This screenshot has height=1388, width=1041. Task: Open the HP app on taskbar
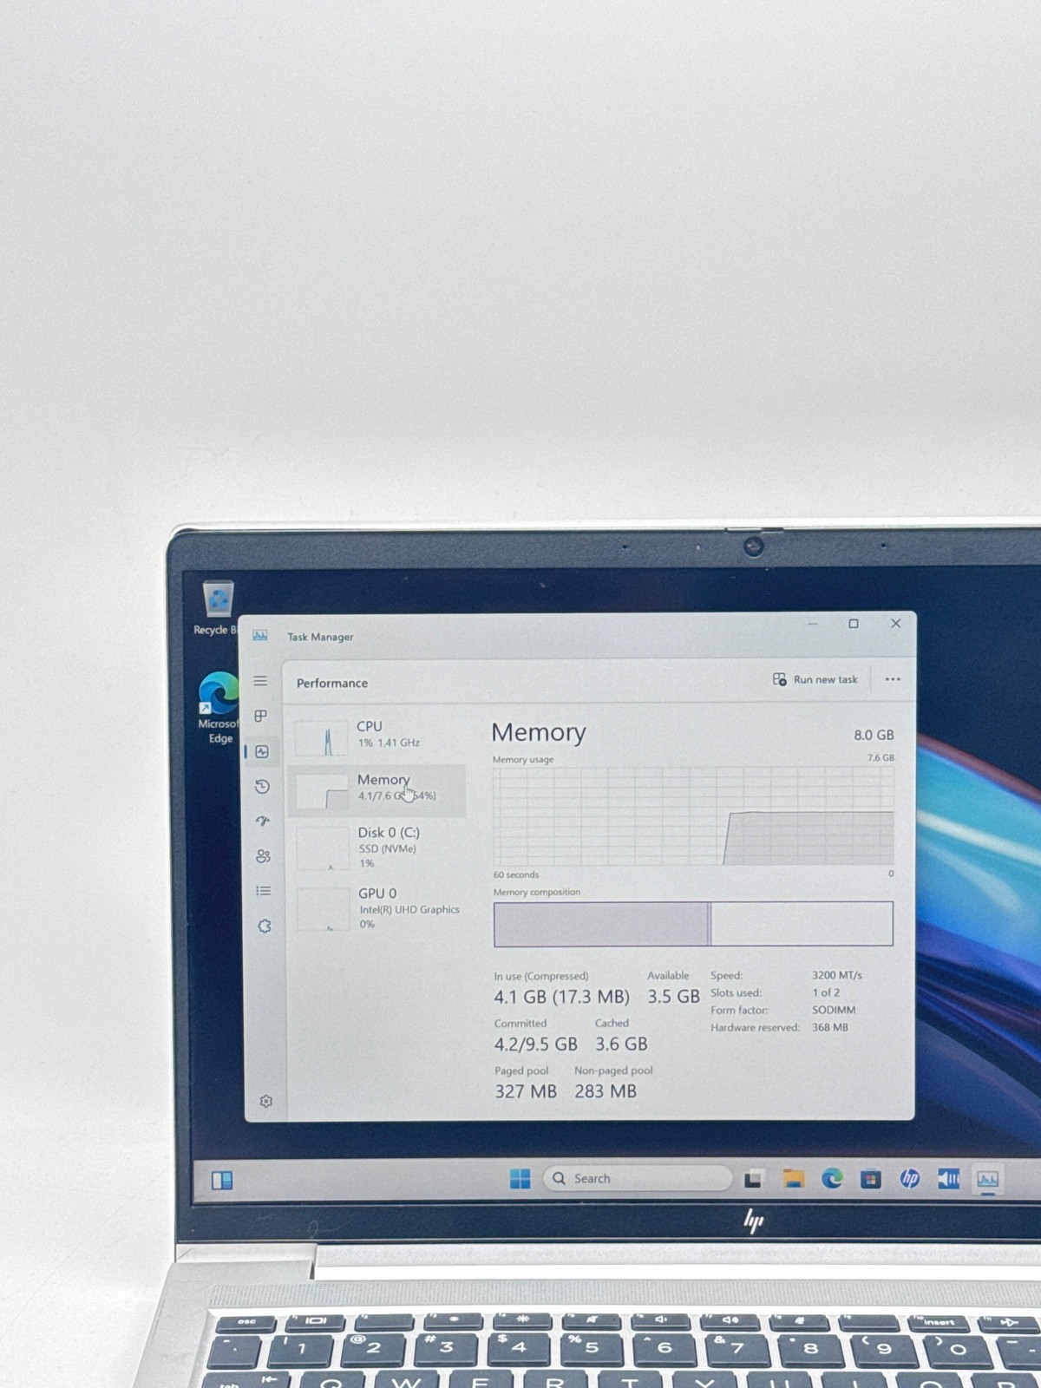click(x=909, y=1178)
